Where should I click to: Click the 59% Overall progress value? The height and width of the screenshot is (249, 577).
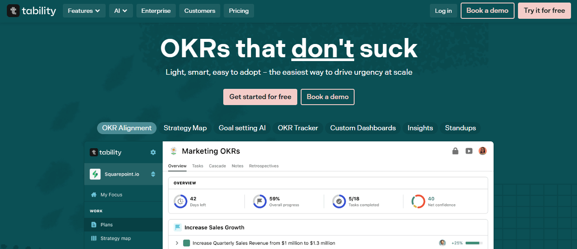[275, 199]
